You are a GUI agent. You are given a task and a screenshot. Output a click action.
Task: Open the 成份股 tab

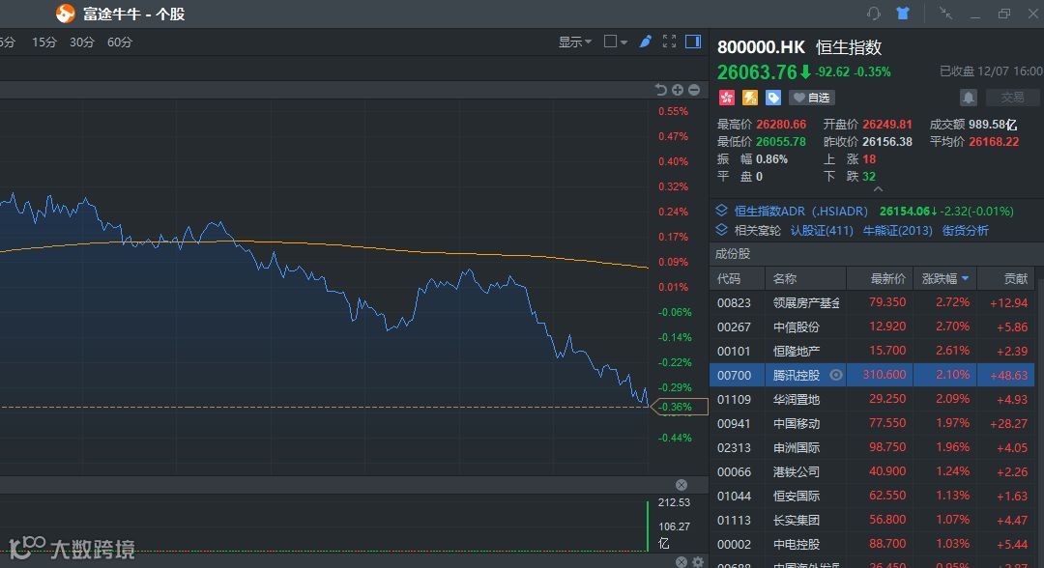click(x=733, y=254)
